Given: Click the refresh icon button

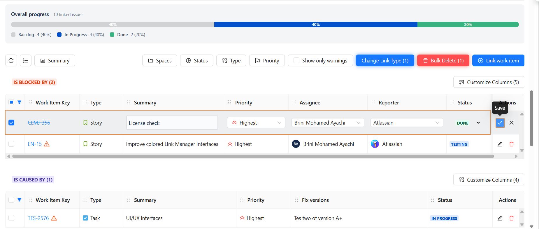Looking at the screenshot, I should tap(11, 61).
